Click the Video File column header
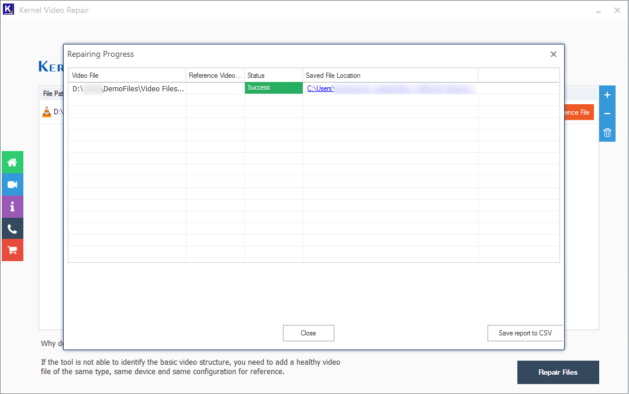This screenshot has width=629, height=394. (x=127, y=76)
